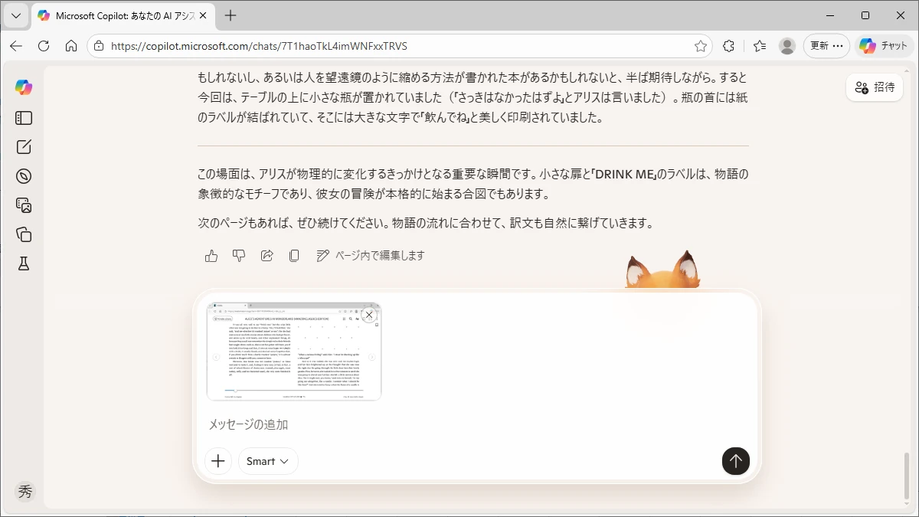919x517 pixels.
Task: Share the Copilot response
Action: click(x=267, y=256)
